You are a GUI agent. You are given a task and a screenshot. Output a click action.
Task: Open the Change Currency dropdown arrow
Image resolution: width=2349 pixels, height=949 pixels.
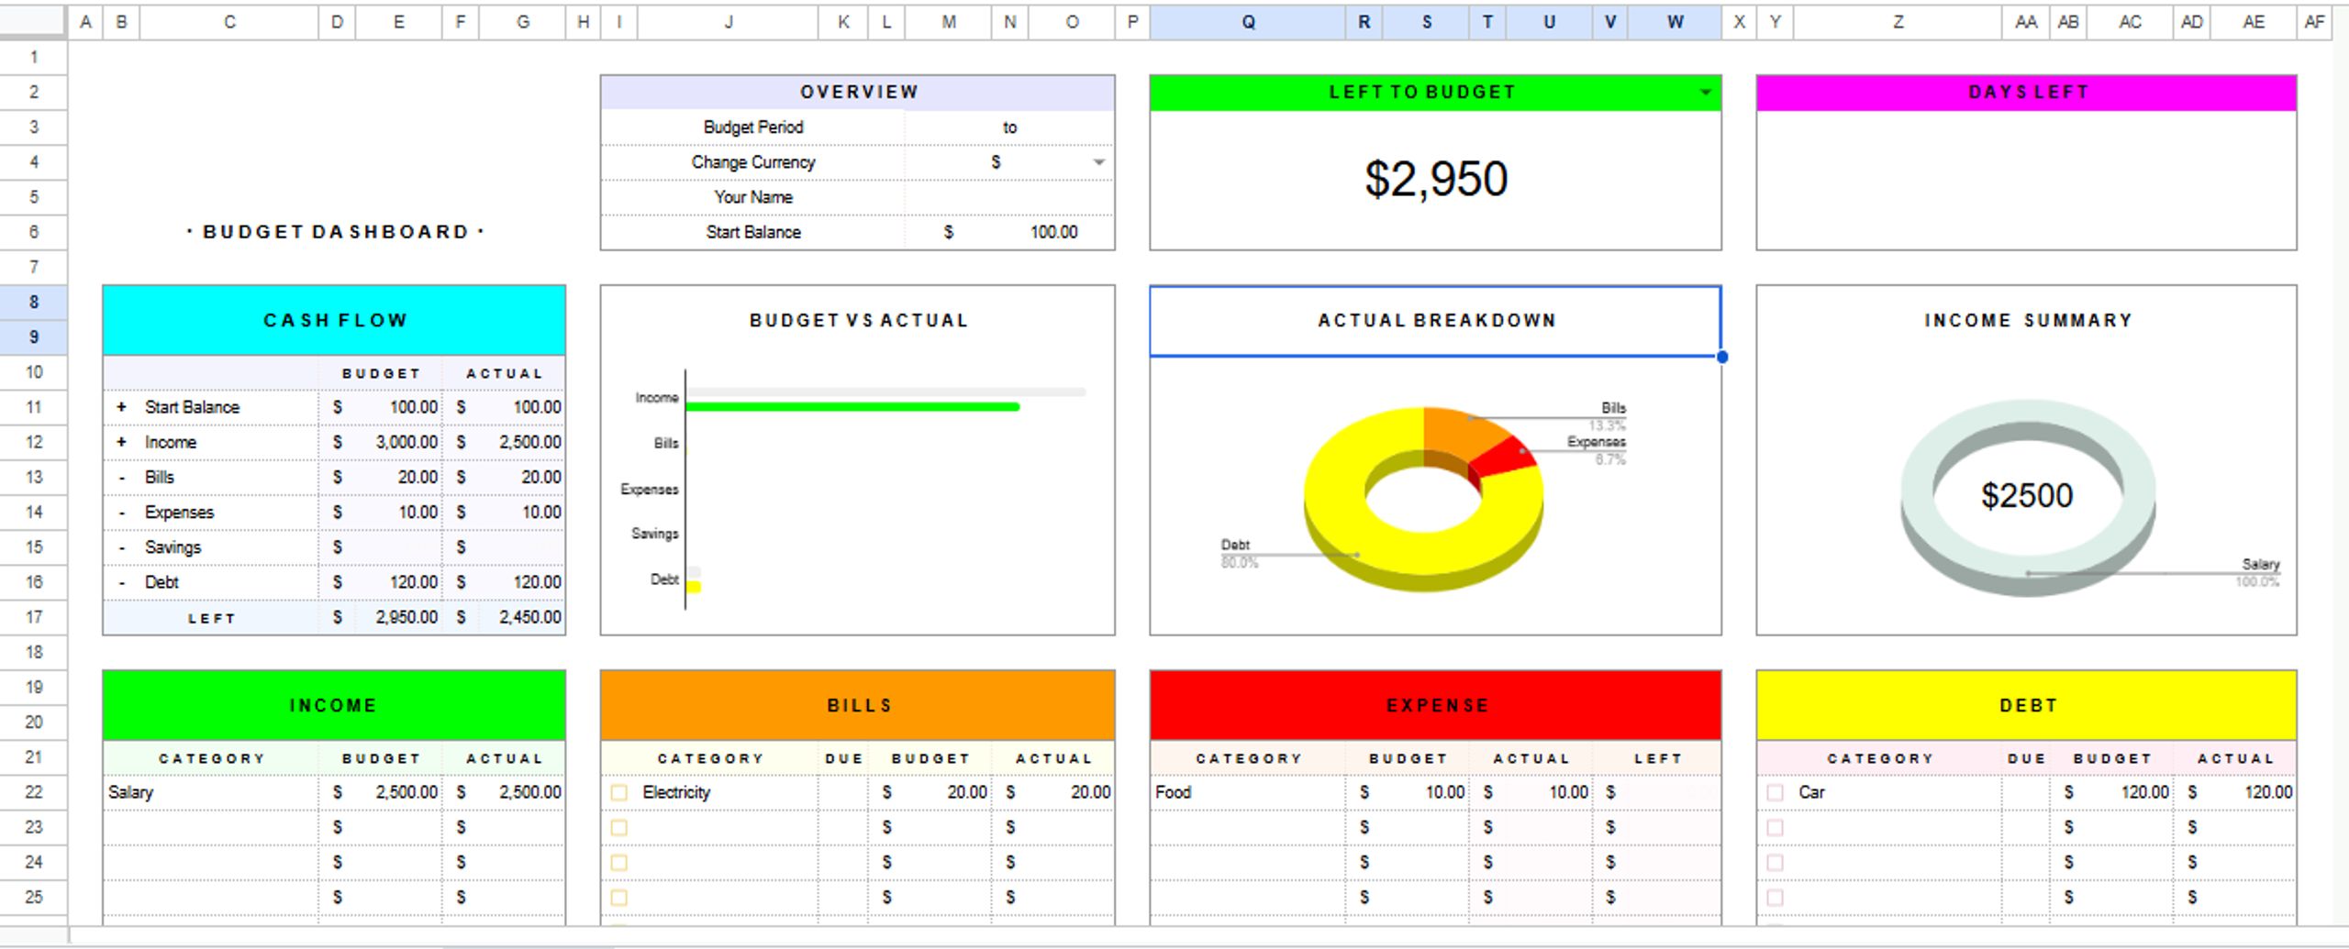pyautogui.click(x=1098, y=162)
